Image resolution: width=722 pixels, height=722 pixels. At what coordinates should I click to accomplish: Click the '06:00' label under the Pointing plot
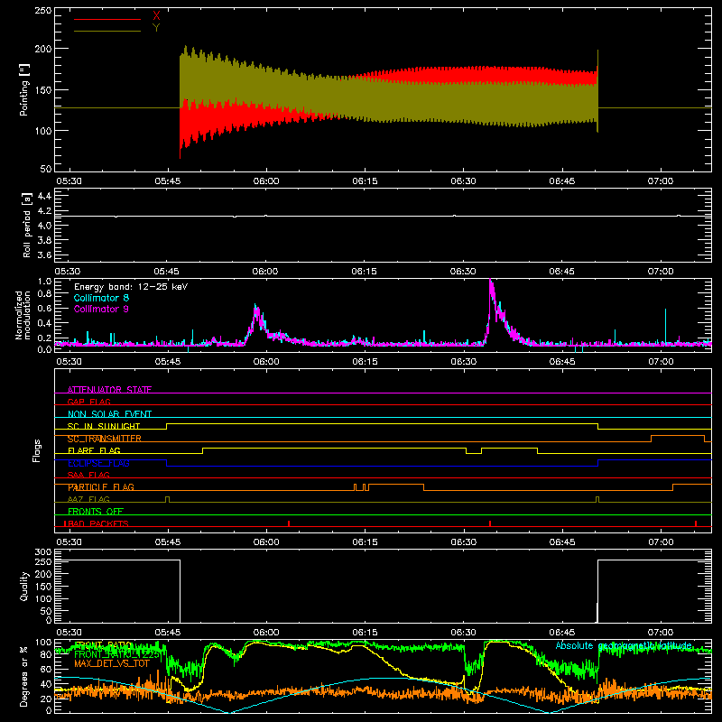pos(266,181)
